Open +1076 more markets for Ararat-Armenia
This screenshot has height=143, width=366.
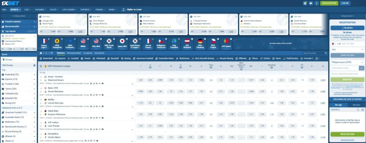323,80
